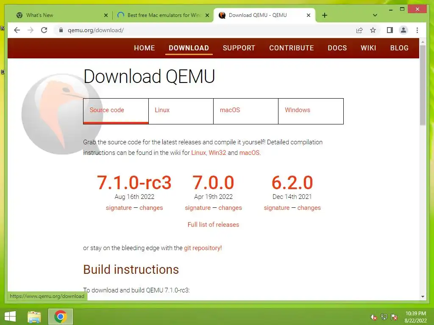
Task: Download the 6.2.0 source release
Action: (x=292, y=183)
